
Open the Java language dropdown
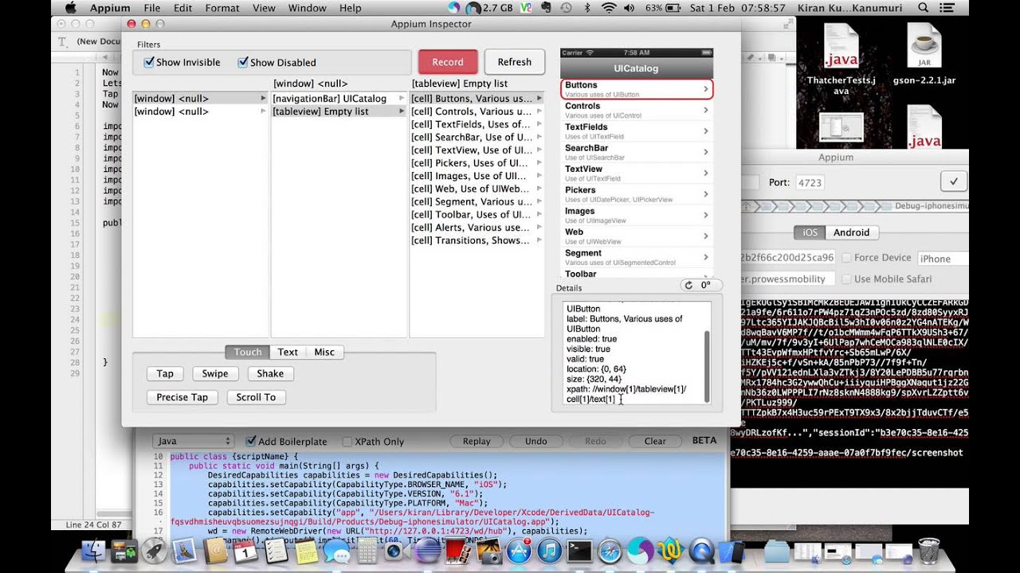tap(194, 441)
